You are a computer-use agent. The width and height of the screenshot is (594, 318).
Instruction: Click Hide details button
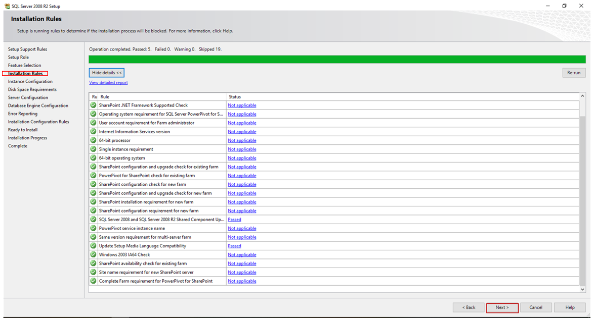click(x=106, y=73)
